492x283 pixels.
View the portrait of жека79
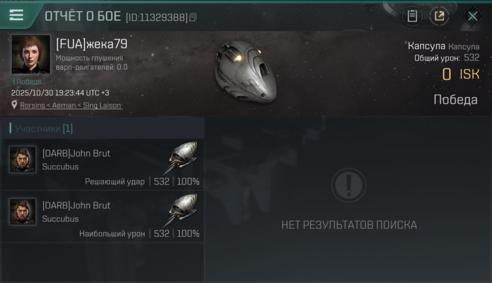[x=31, y=54]
